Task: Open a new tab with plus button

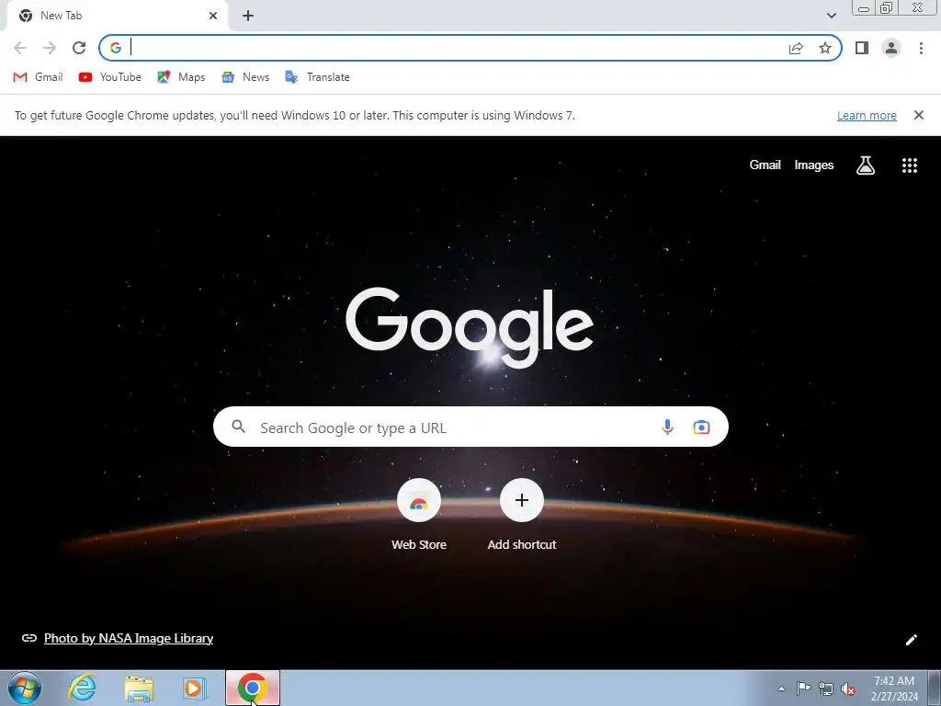Action: (x=248, y=17)
